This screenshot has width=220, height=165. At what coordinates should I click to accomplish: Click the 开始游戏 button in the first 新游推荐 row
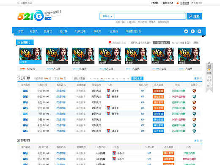[x=168, y=153]
